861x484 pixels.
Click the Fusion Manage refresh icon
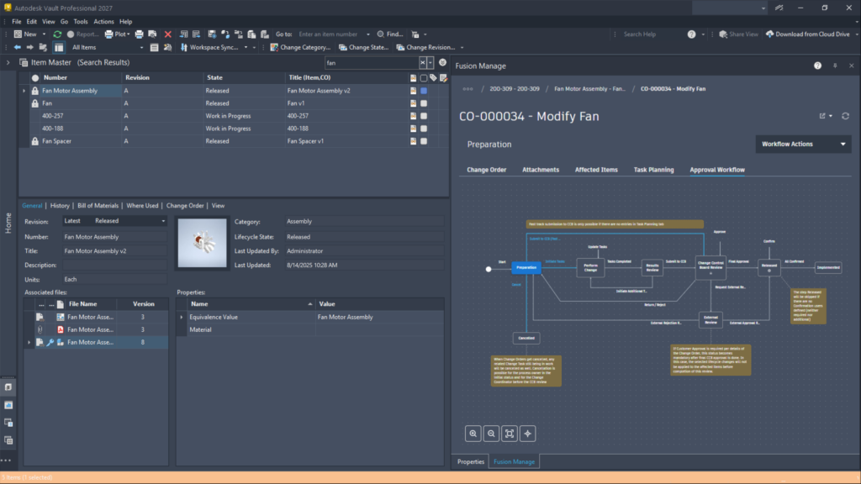[x=845, y=116]
